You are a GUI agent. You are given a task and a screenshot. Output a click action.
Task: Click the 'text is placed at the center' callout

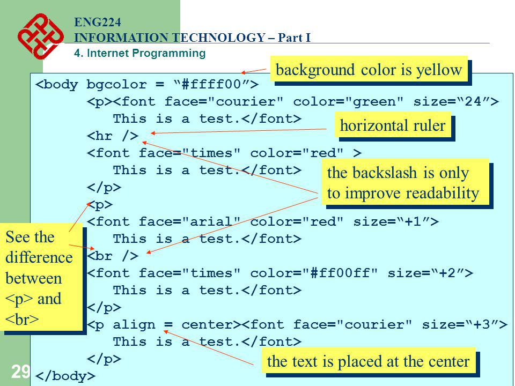pyautogui.click(x=368, y=361)
